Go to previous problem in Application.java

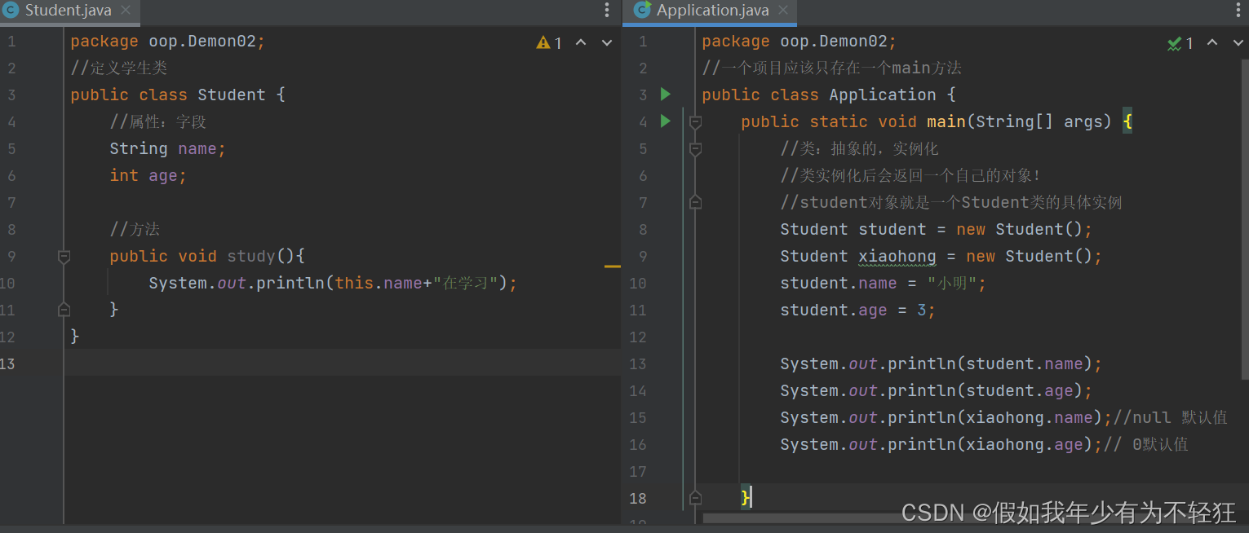pos(1212,42)
